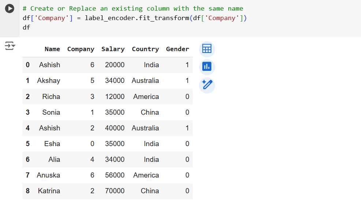Click the Name column header

pos(52,49)
